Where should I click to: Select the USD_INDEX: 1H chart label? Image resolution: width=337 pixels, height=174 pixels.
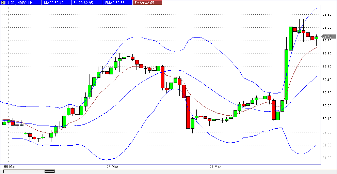point(20,3)
